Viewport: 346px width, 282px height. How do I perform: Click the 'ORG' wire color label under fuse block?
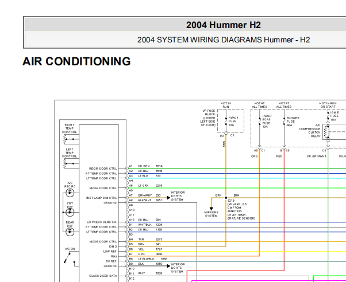254,156
